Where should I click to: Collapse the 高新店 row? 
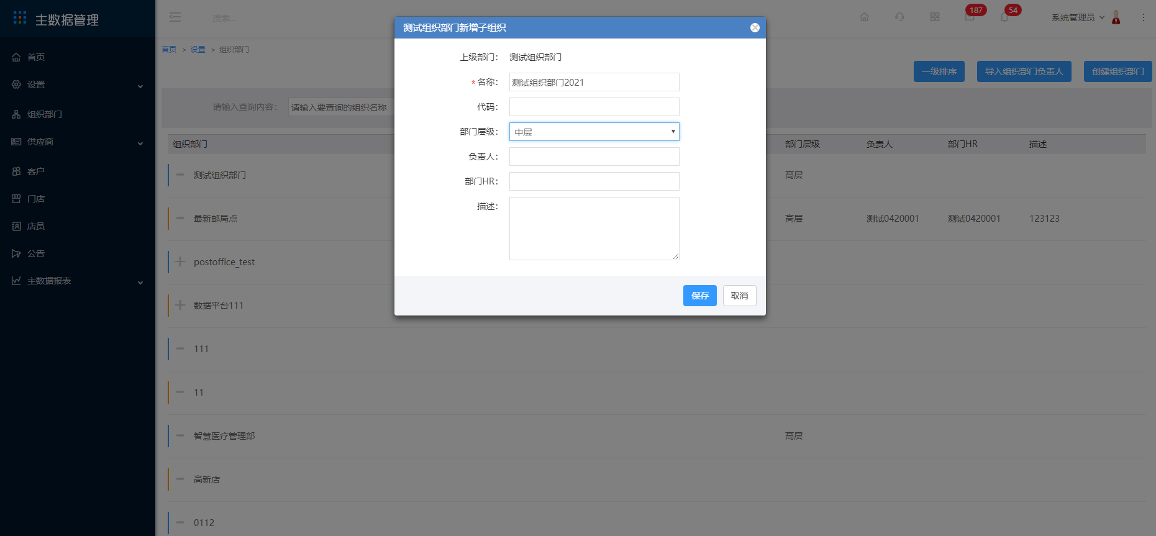pos(180,479)
